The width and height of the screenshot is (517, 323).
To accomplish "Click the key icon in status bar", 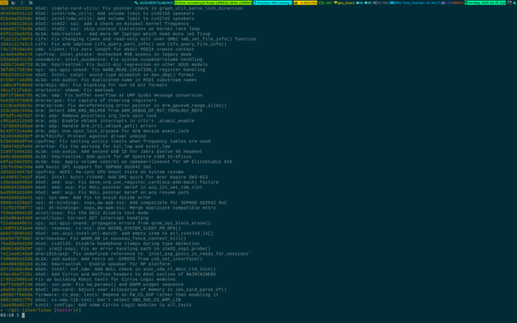I will [x=137, y=3].
